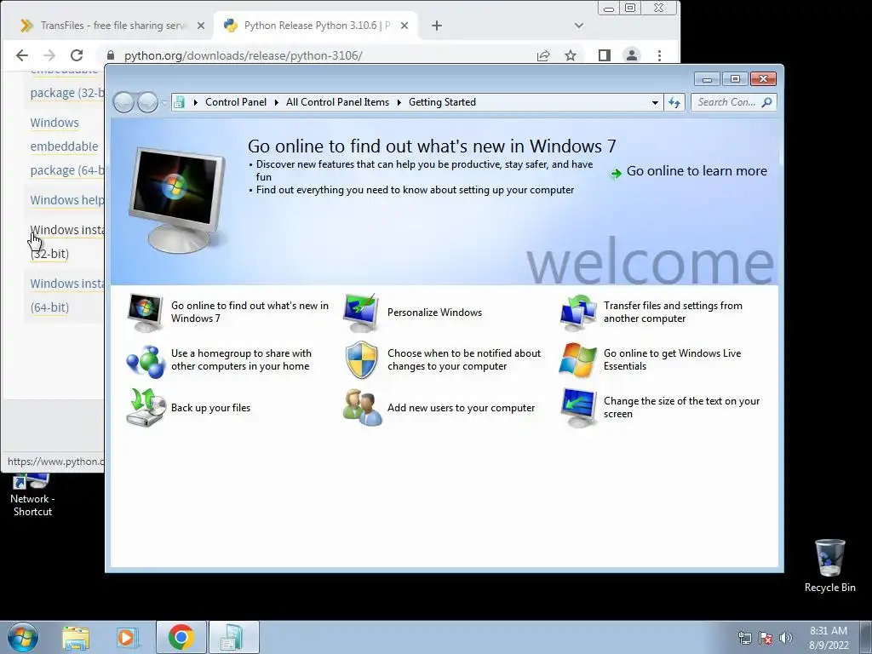Click the All Control Panel Items breadcrumb
The height and width of the screenshot is (654, 872).
[x=337, y=102]
